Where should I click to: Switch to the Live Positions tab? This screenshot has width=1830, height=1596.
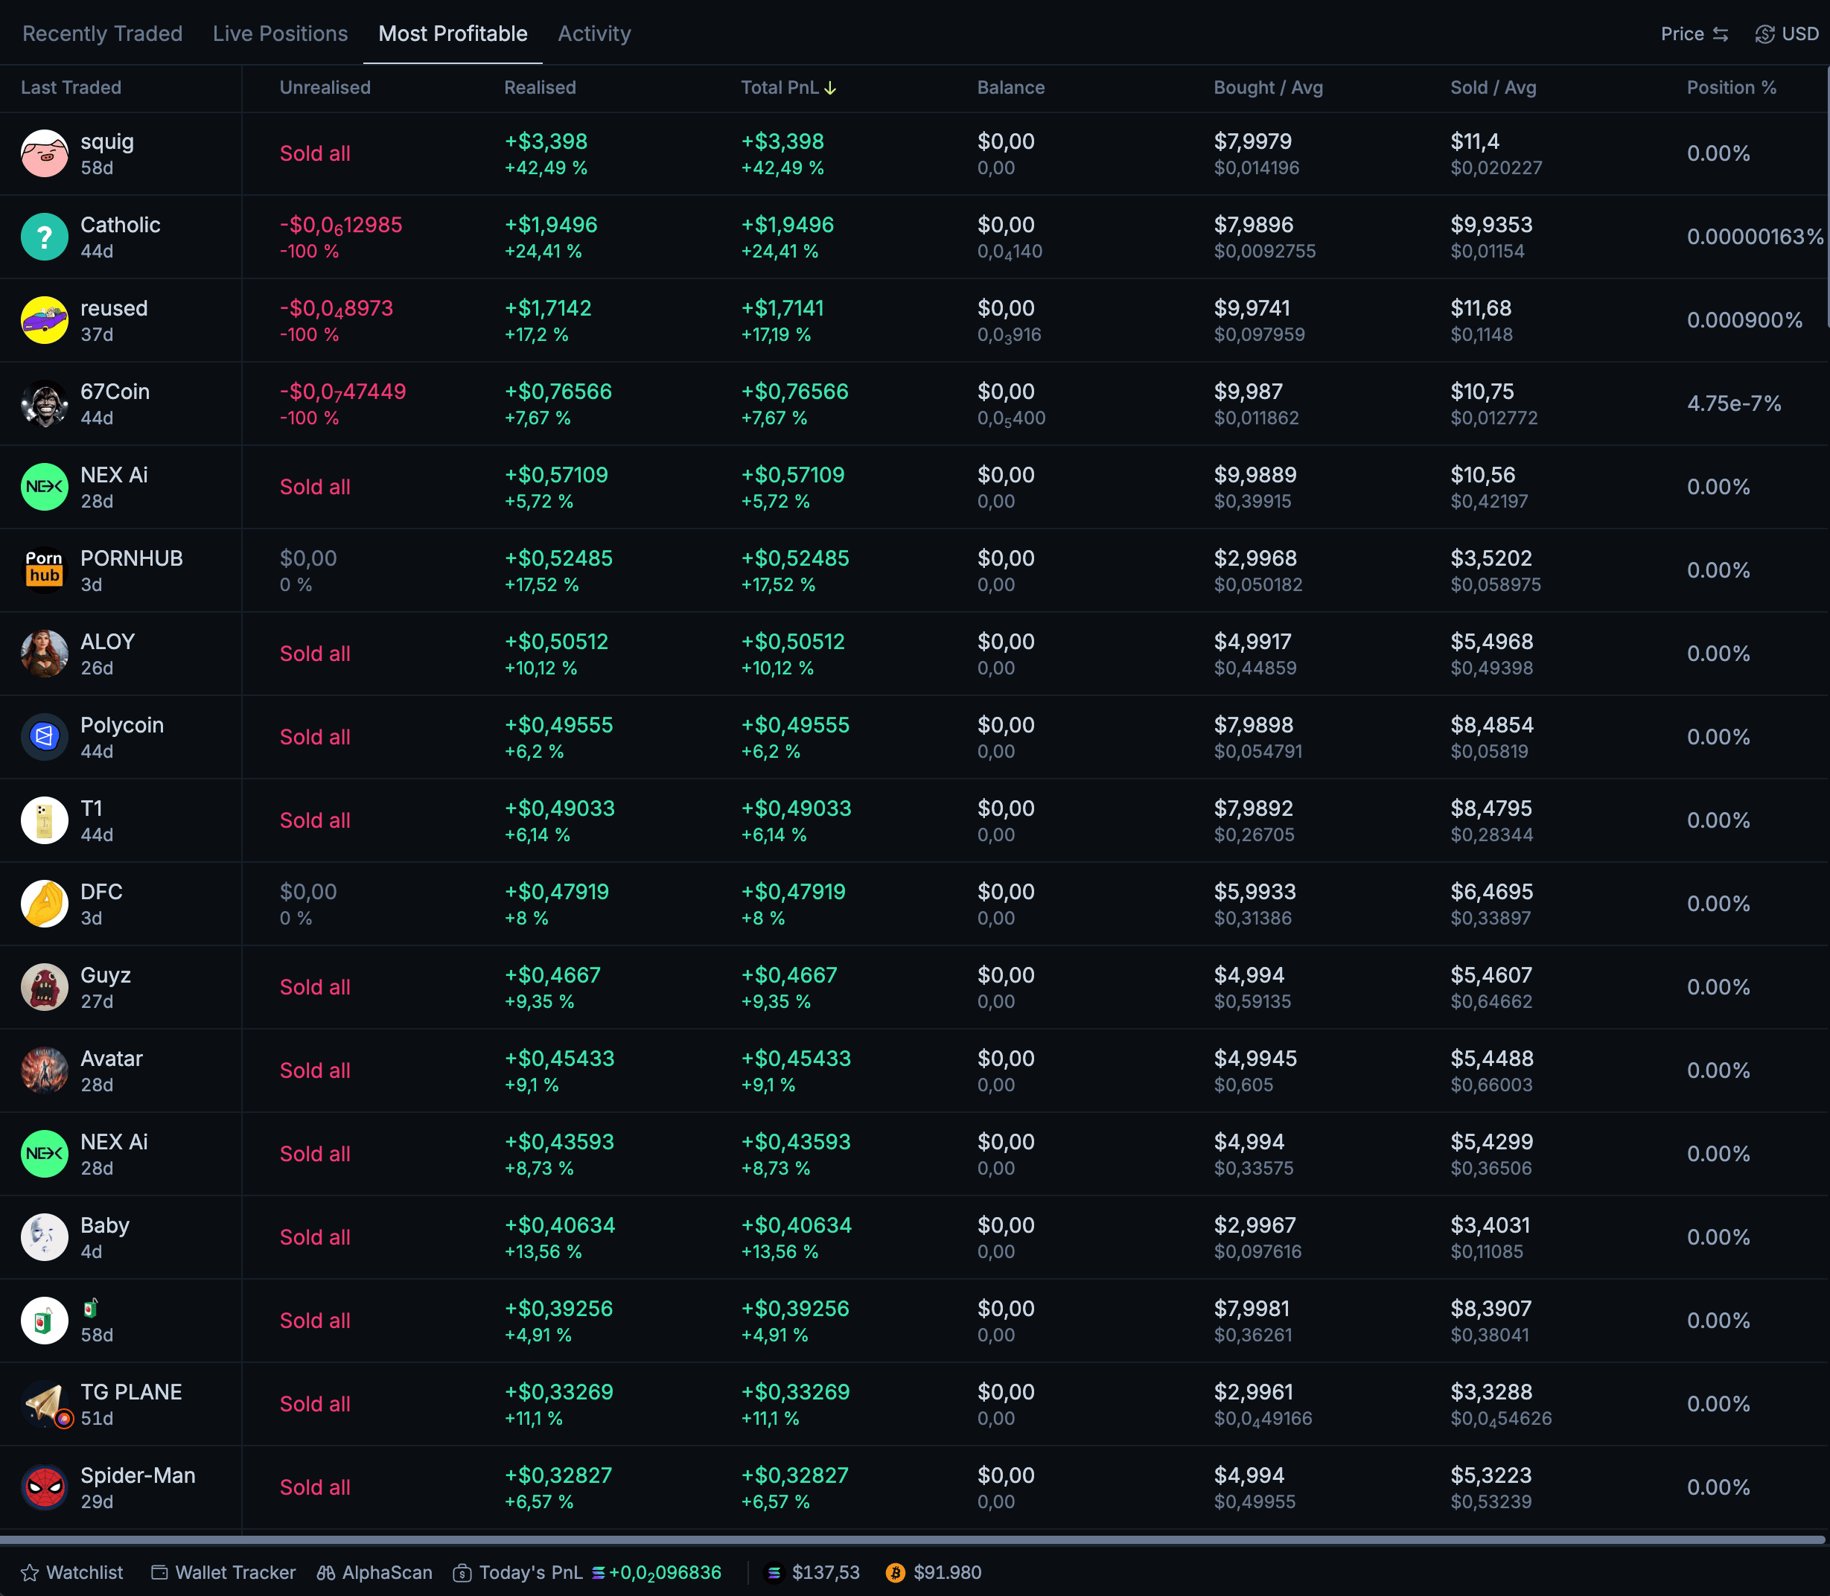point(280,33)
